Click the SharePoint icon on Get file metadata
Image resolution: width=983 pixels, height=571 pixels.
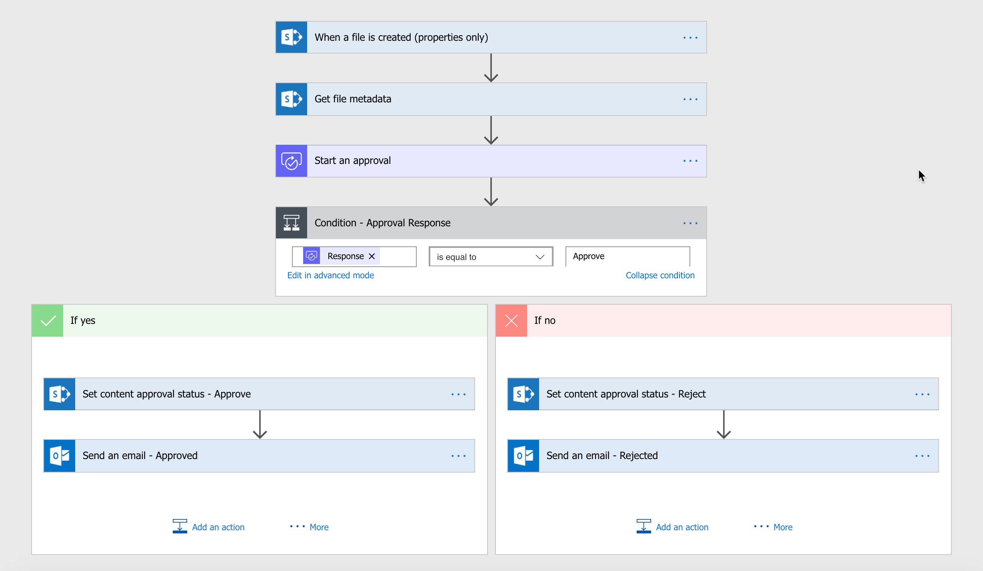pyautogui.click(x=294, y=99)
